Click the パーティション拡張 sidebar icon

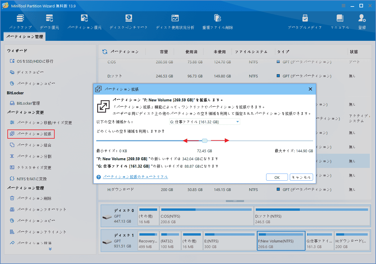coord(12,134)
